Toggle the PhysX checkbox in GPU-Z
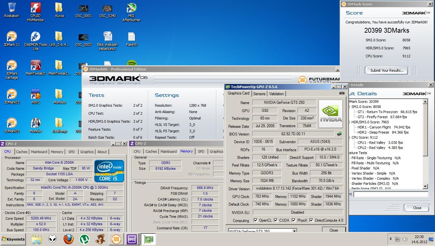Image resolution: width=435 pixels, height=246 pixels. [x=294, y=220]
